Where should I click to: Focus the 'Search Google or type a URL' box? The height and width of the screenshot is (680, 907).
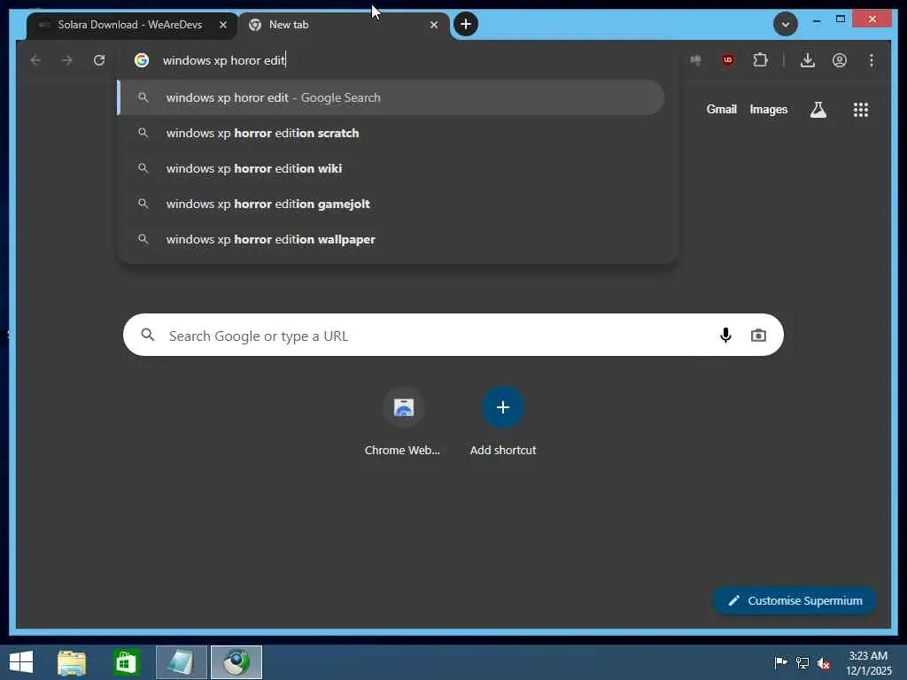click(x=453, y=336)
